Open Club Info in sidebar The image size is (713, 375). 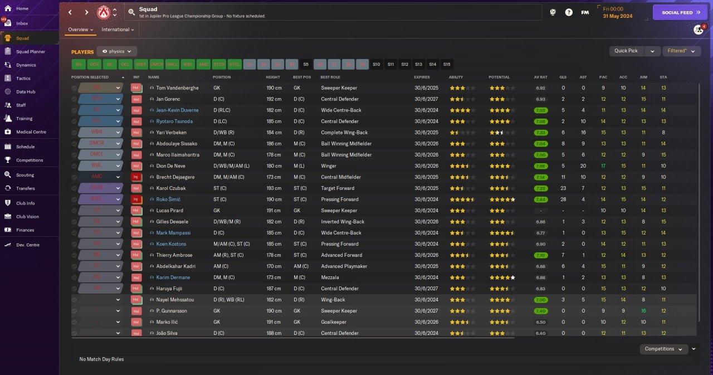[x=26, y=203]
